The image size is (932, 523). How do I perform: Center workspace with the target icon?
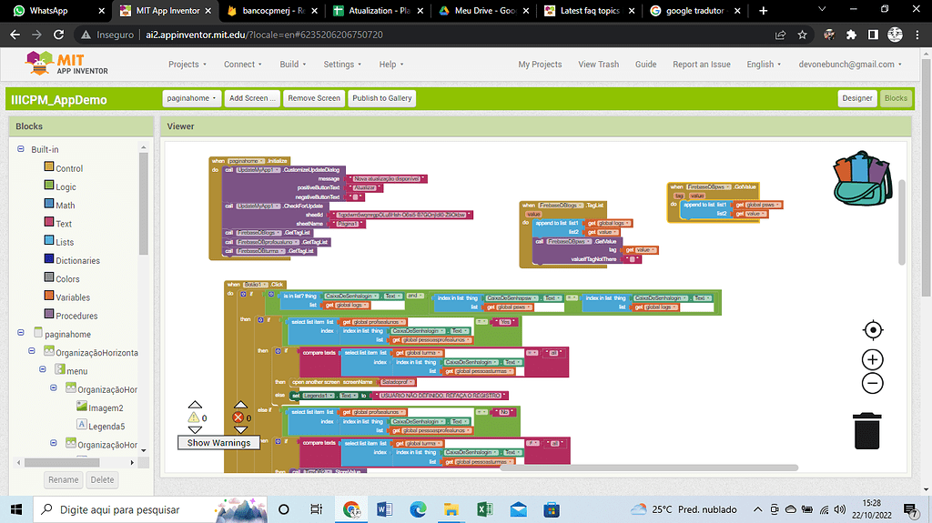click(x=872, y=330)
